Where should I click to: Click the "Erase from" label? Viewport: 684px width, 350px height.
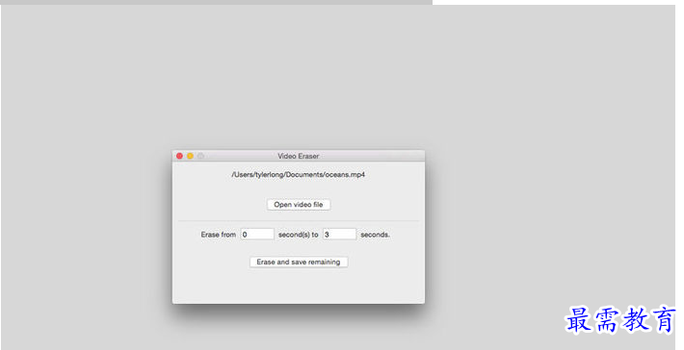218,235
